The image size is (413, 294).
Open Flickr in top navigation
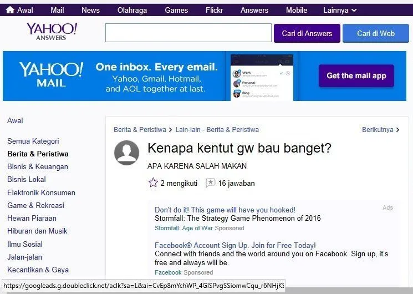tap(214, 11)
